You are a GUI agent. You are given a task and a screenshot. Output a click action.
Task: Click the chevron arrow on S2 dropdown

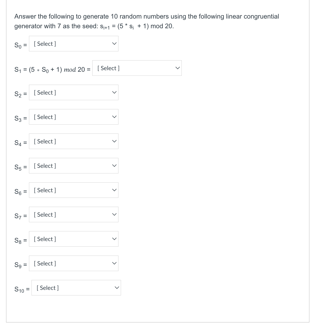coord(114,93)
